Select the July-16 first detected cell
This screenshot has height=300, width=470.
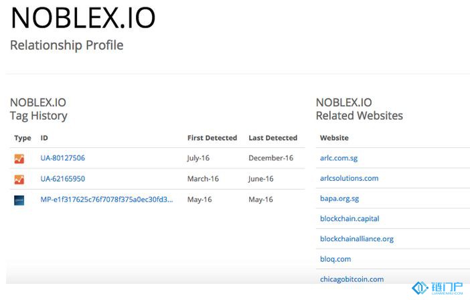(x=198, y=158)
